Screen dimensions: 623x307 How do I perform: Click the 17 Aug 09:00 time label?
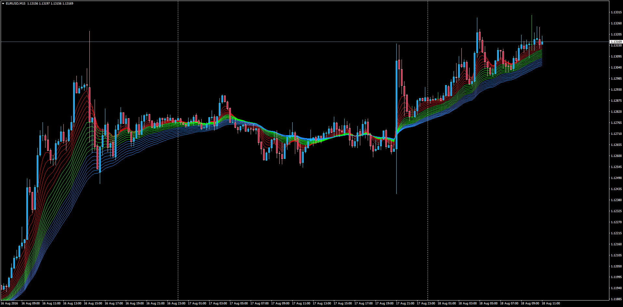[x=280, y=303]
